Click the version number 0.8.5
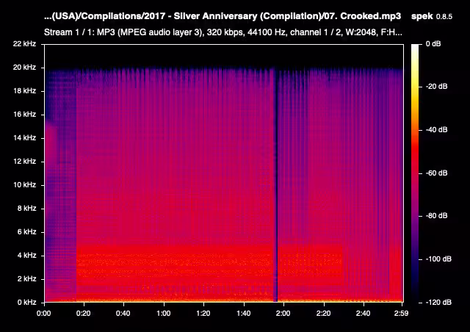The image size is (470, 332). click(444, 17)
